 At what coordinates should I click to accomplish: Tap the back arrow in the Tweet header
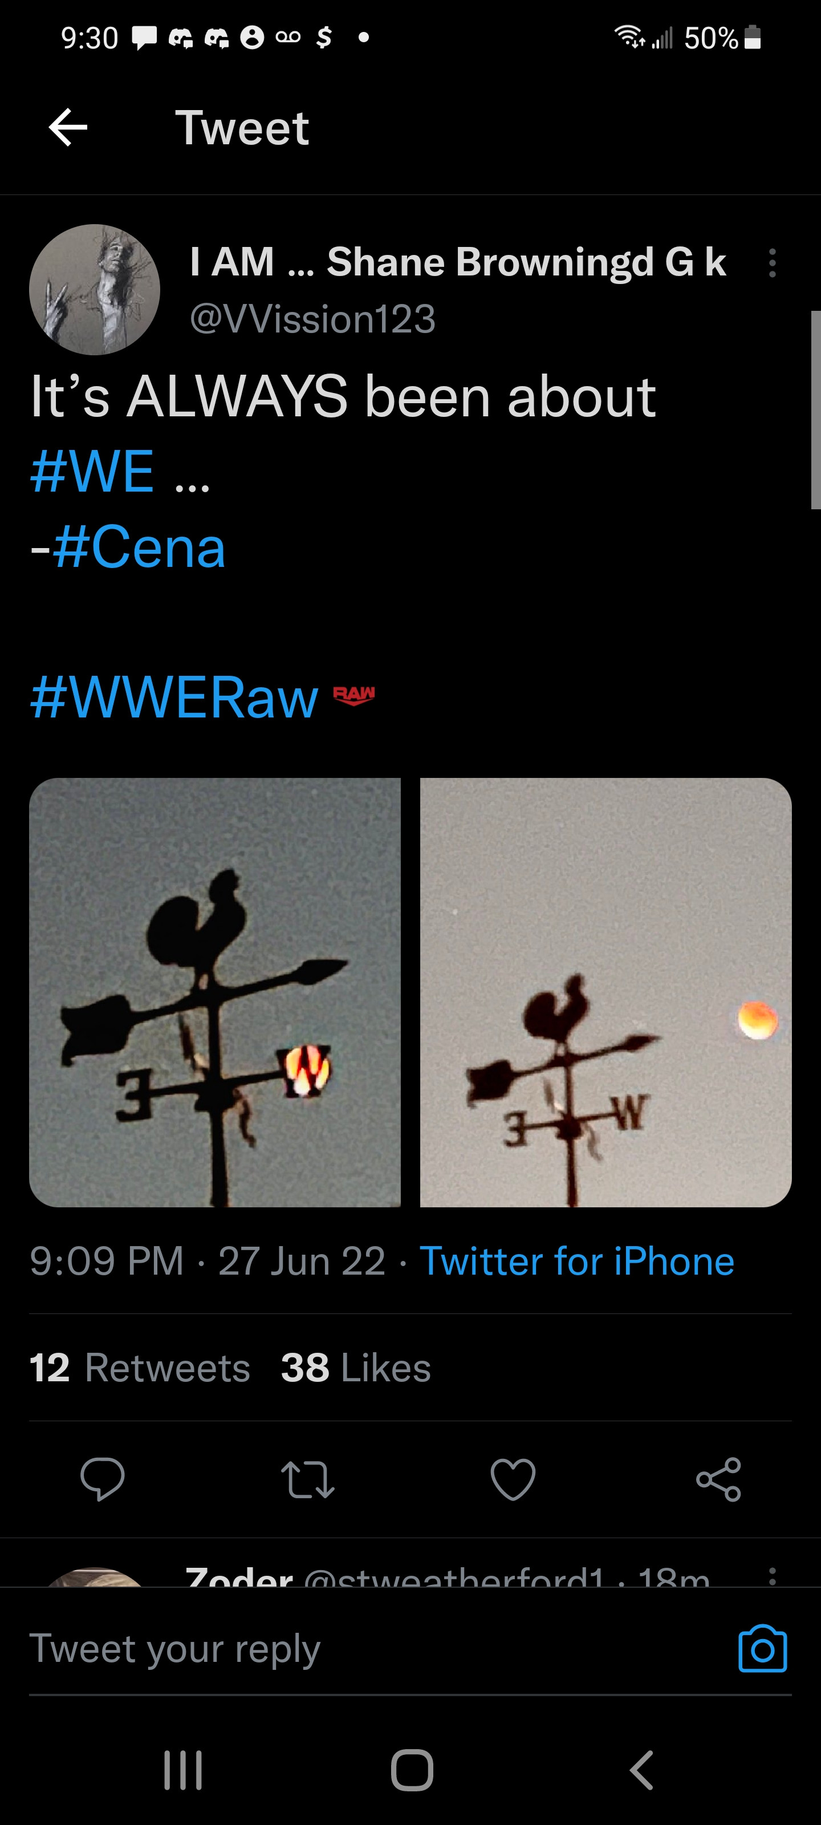[x=68, y=128]
